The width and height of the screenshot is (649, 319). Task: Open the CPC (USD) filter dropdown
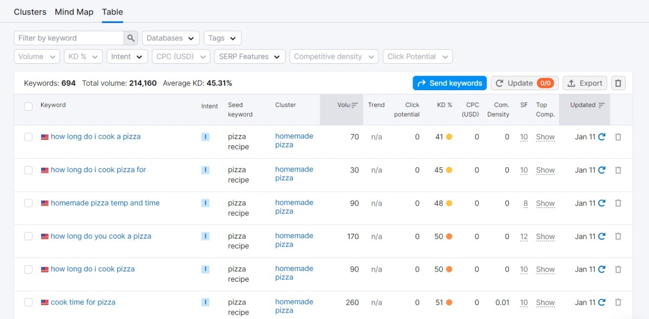pyautogui.click(x=181, y=57)
